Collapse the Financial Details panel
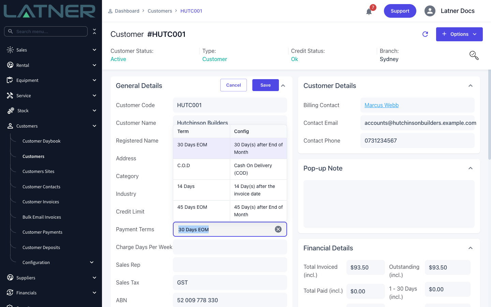The image size is (491, 307). click(471, 248)
